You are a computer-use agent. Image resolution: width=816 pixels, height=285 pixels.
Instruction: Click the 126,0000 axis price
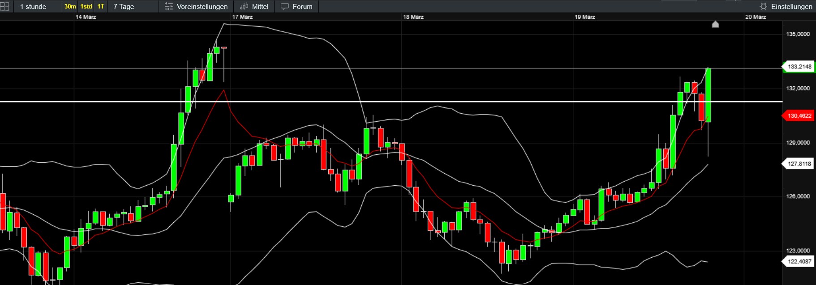(x=798, y=196)
